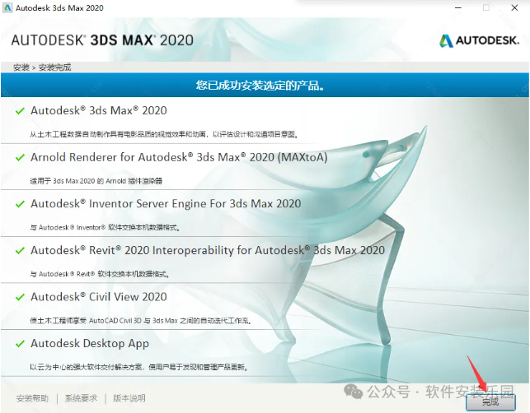Select the Autodesk Desktop App title

point(90,344)
